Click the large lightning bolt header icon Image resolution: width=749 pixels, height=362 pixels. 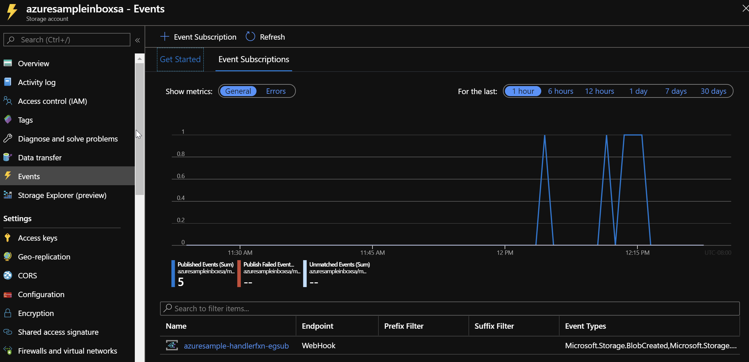coord(12,11)
